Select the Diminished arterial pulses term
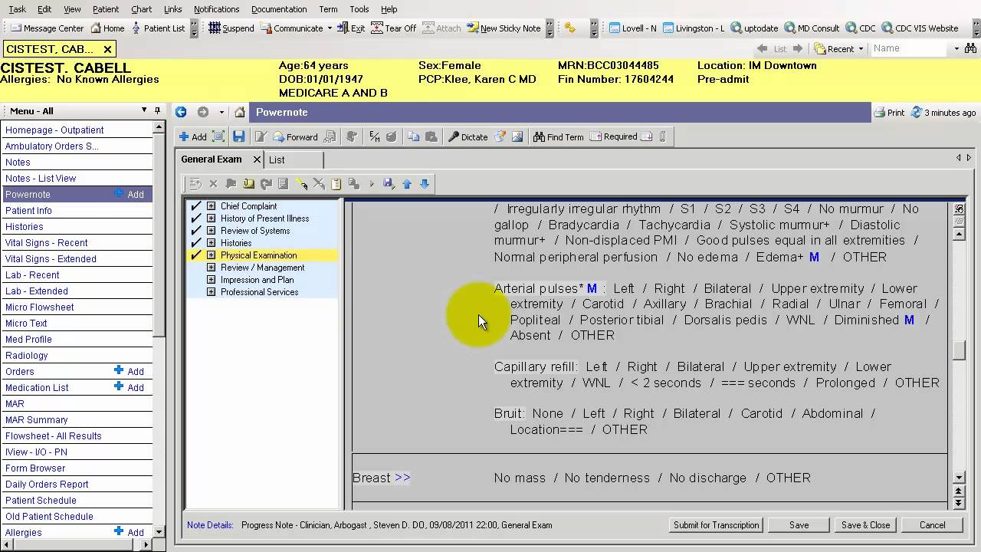The width and height of the screenshot is (981, 552). click(x=866, y=320)
